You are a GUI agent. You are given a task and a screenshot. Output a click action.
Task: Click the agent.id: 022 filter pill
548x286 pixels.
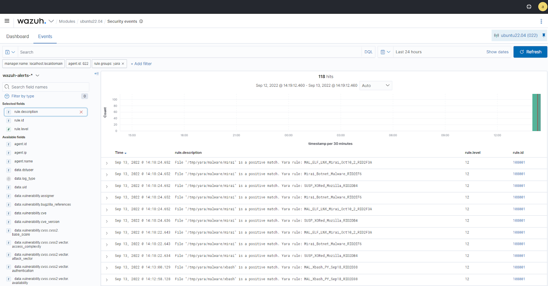point(78,64)
